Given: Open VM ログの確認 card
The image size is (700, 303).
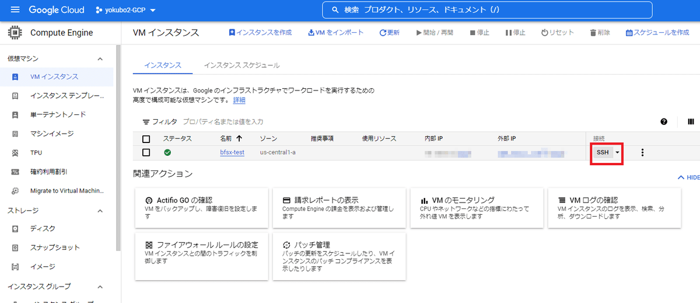Looking at the screenshot, I should click(x=615, y=208).
